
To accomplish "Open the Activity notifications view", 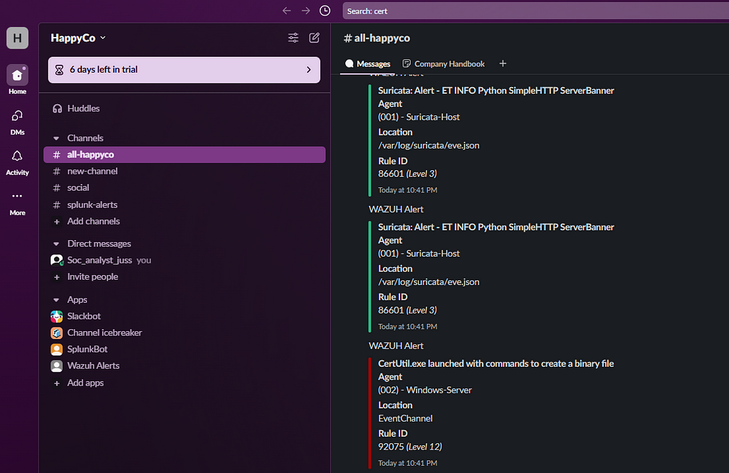I will tap(17, 163).
